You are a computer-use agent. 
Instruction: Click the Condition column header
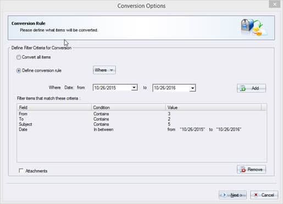[129, 107]
